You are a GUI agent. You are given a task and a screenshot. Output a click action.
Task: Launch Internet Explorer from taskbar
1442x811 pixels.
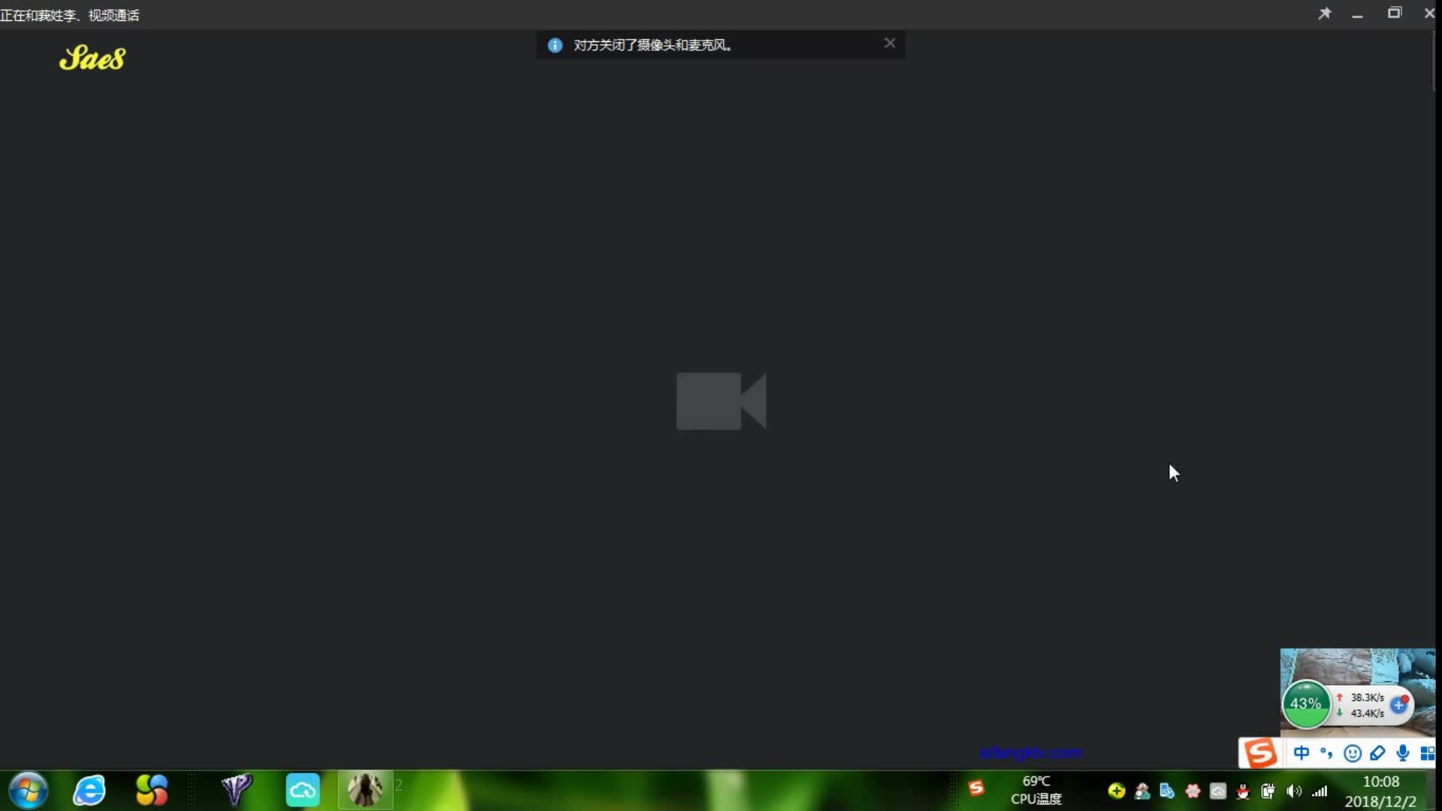(89, 790)
